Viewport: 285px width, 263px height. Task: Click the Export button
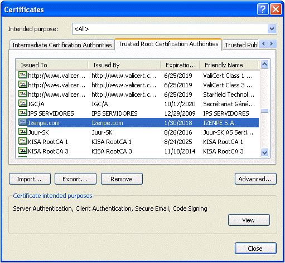tap(75, 179)
